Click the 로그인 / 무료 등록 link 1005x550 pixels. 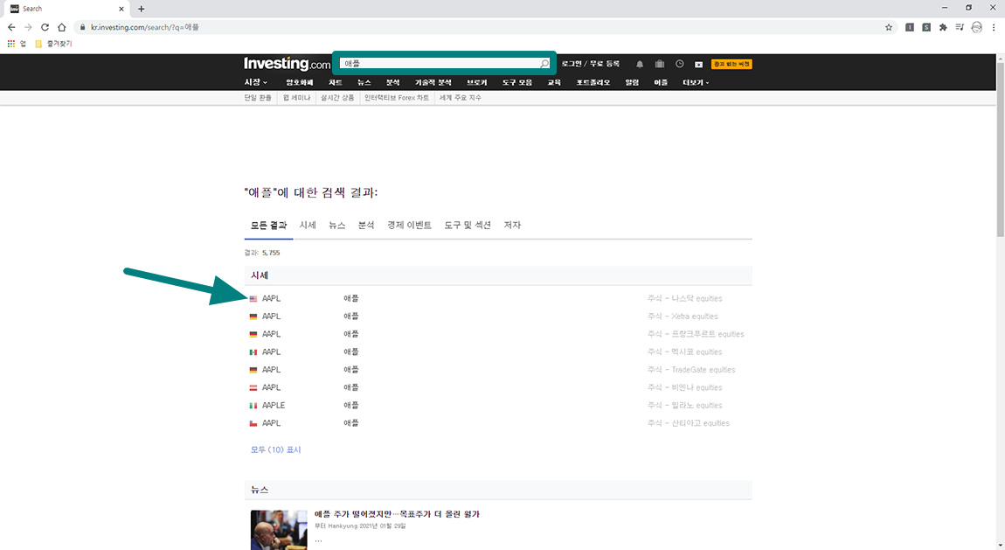[590, 64]
